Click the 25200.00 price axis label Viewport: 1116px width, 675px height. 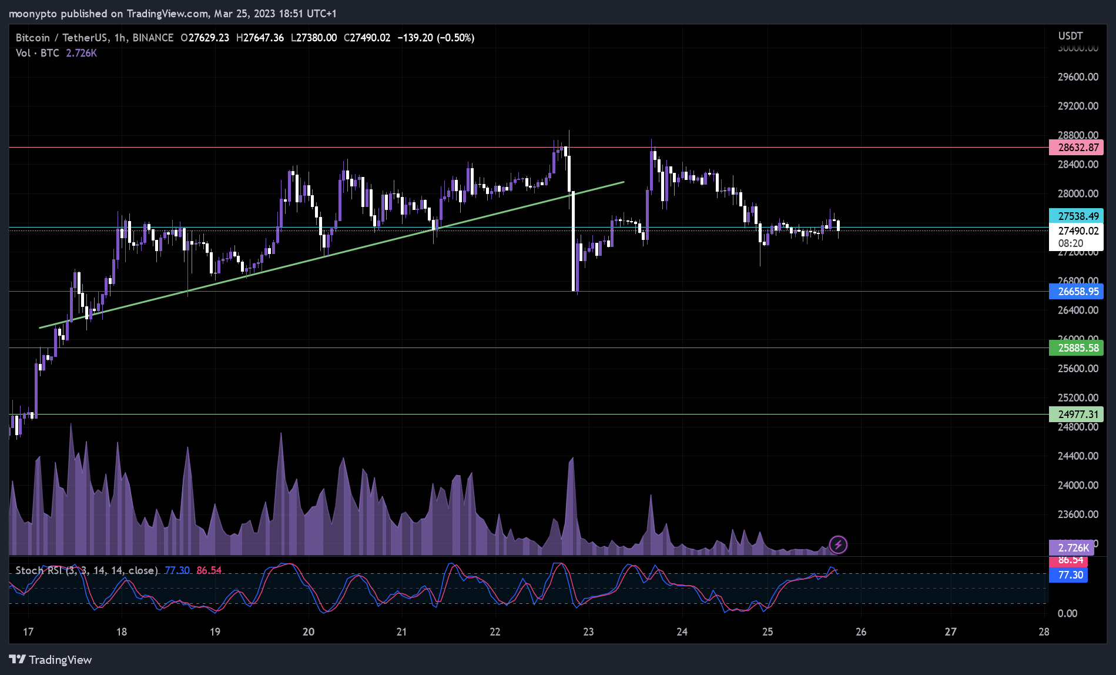pyautogui.click(x=1078, y=397)
